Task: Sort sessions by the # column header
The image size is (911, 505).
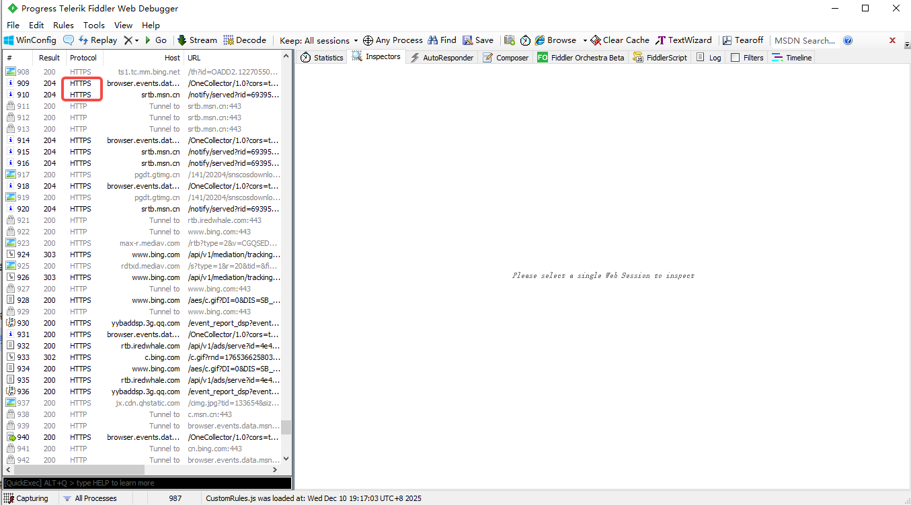Action: click(x=18, y=58)
